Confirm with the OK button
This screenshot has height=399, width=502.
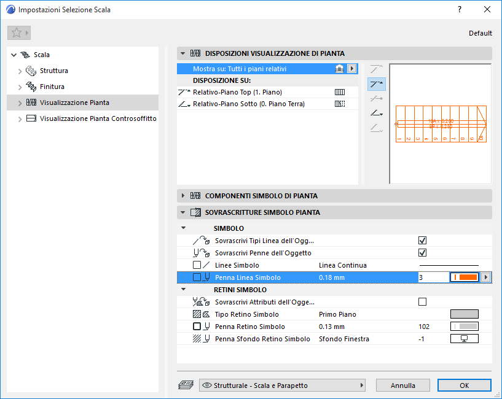click(465, 385)
